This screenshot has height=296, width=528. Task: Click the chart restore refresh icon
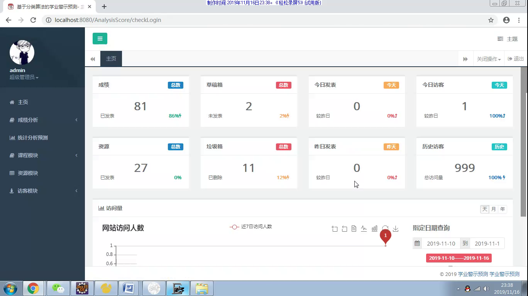point(385,229)
